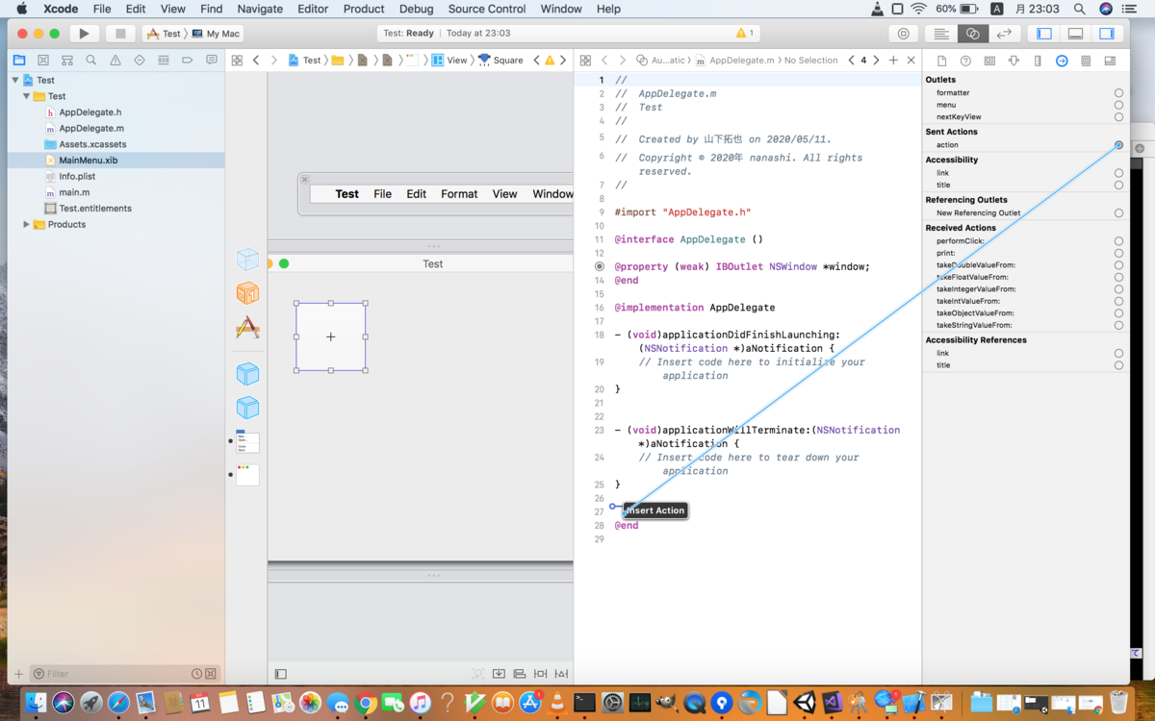Select the Application object icon

247,328
